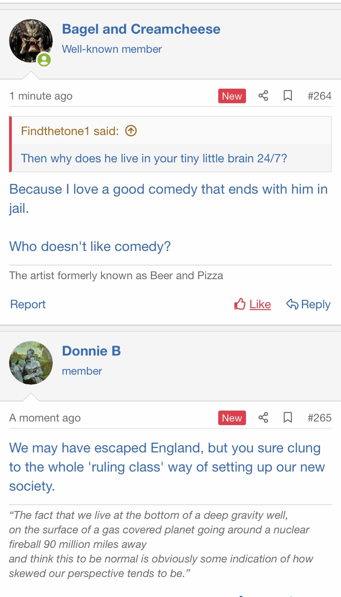Image resolution: width=341 pixels, height=597 pixels.
Task: Expand the quoted Findthetone1 text block
Action: 154,158
